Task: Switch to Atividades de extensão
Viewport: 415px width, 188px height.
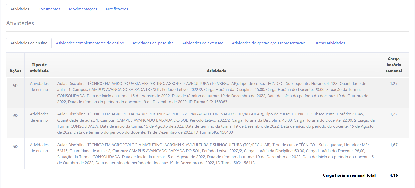Action: click(203, 43)
